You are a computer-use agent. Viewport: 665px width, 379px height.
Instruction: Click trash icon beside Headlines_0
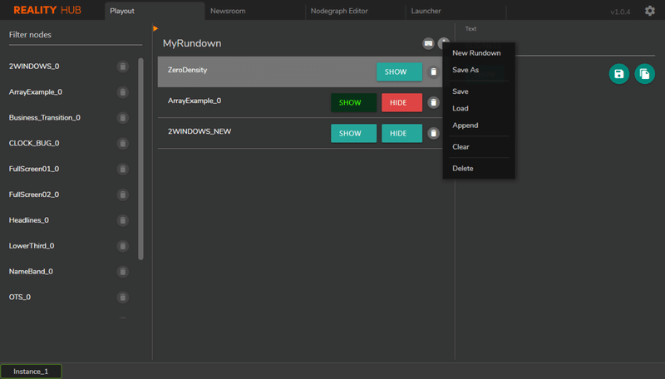(122, 220)
